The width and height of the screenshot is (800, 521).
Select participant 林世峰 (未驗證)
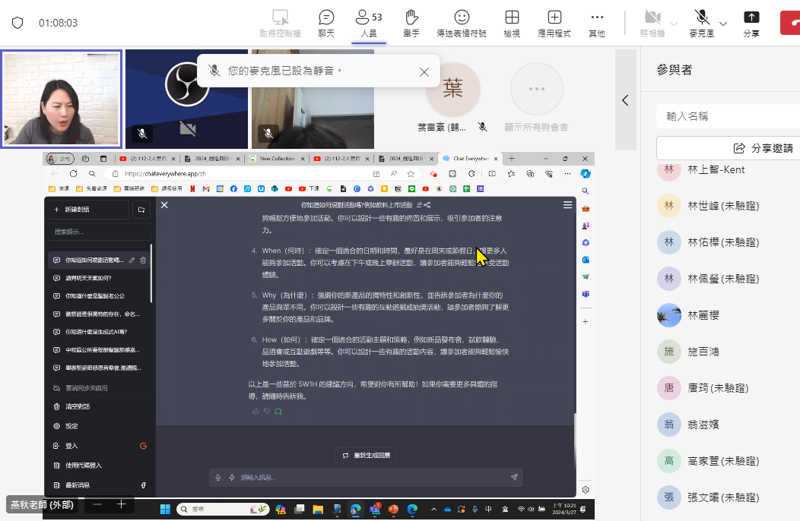725,206
